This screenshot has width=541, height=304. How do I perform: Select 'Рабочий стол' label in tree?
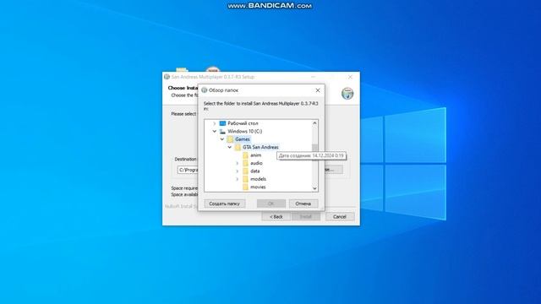pos(243,123)
